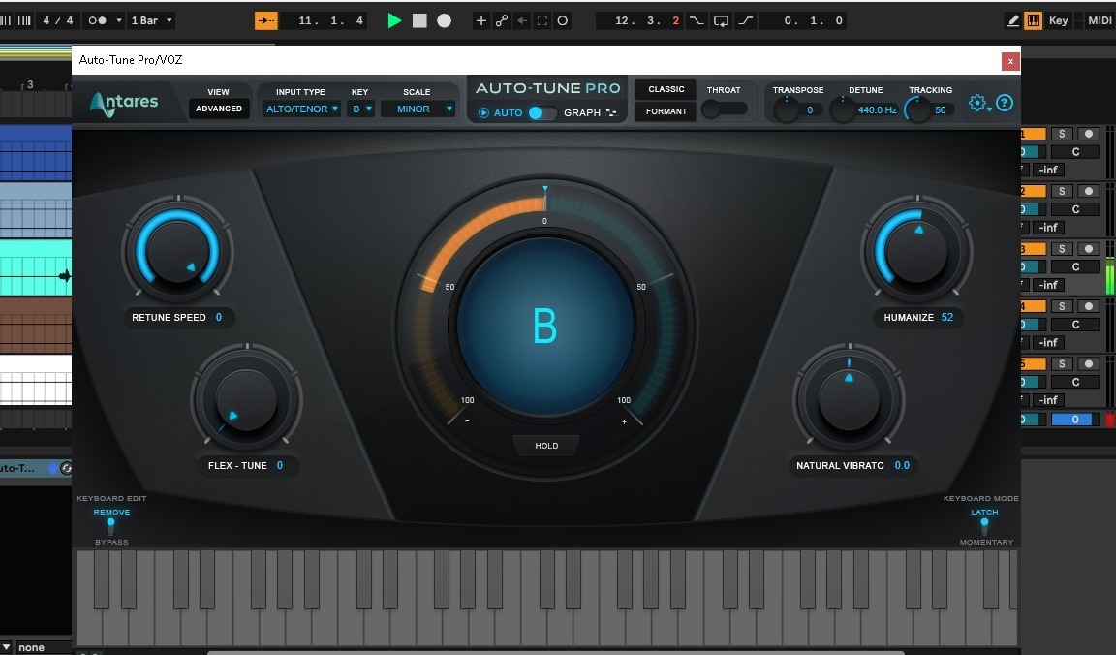Start playback with the green Play button
Viewport: 1116px width, 655px height.
pos(394,20)
